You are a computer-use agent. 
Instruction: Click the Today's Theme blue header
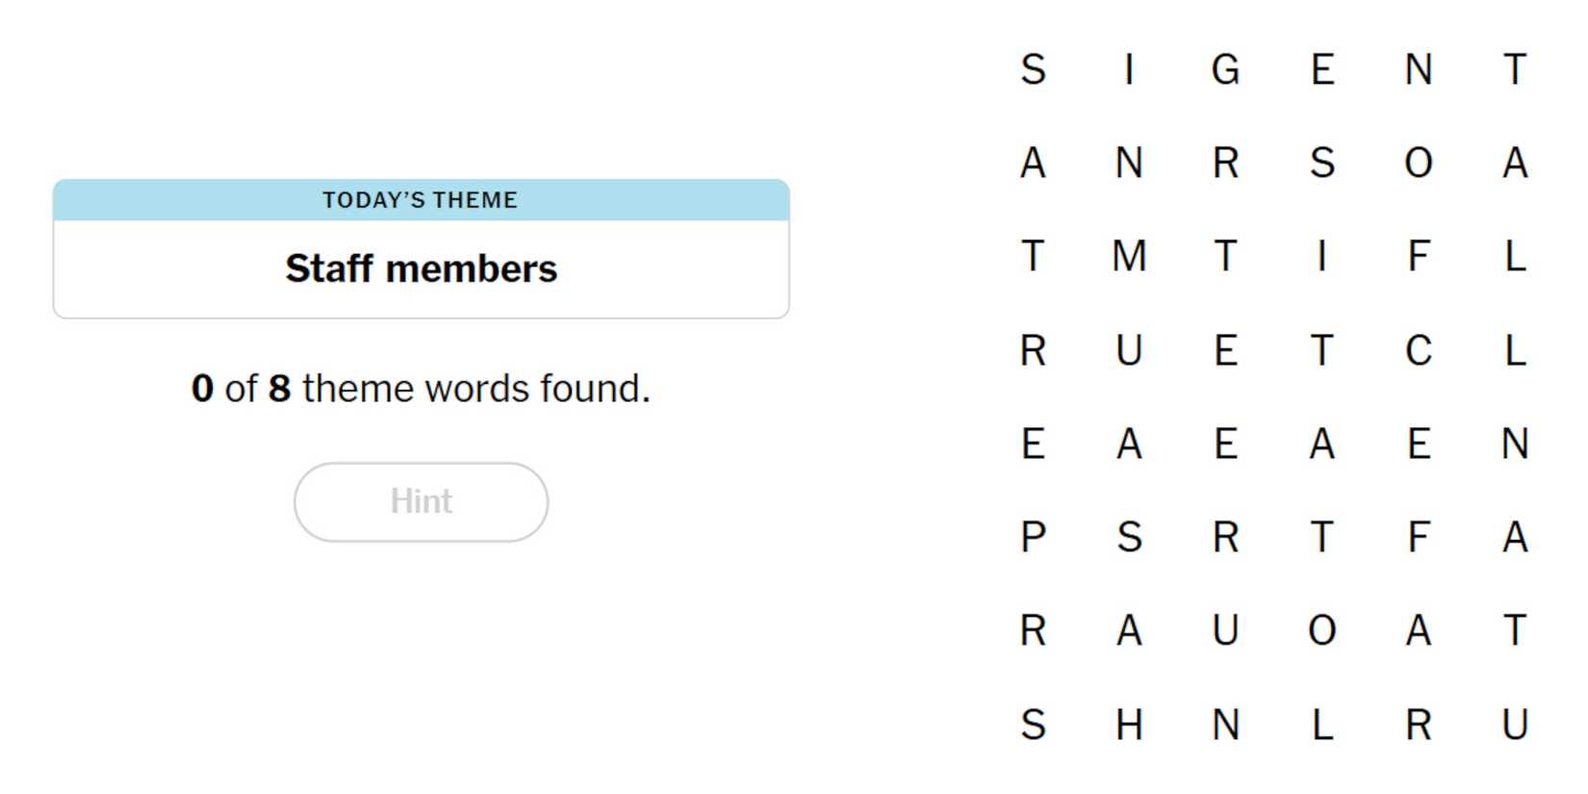coord(421,200)
